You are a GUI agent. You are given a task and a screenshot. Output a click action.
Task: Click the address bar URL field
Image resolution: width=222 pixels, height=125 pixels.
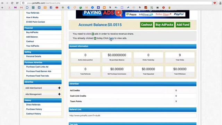tap(116, 3)
